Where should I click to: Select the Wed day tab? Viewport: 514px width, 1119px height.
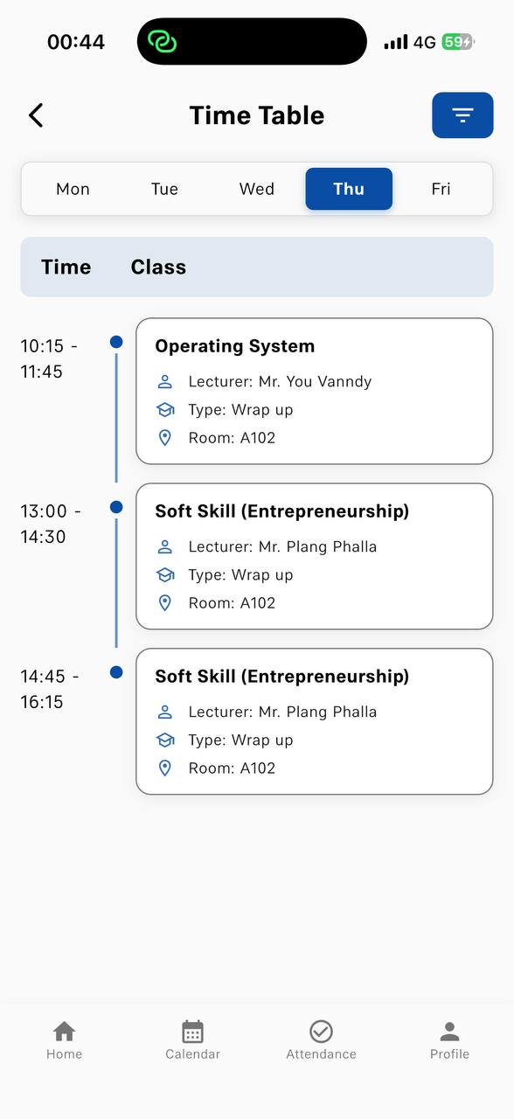pos(256,189)
